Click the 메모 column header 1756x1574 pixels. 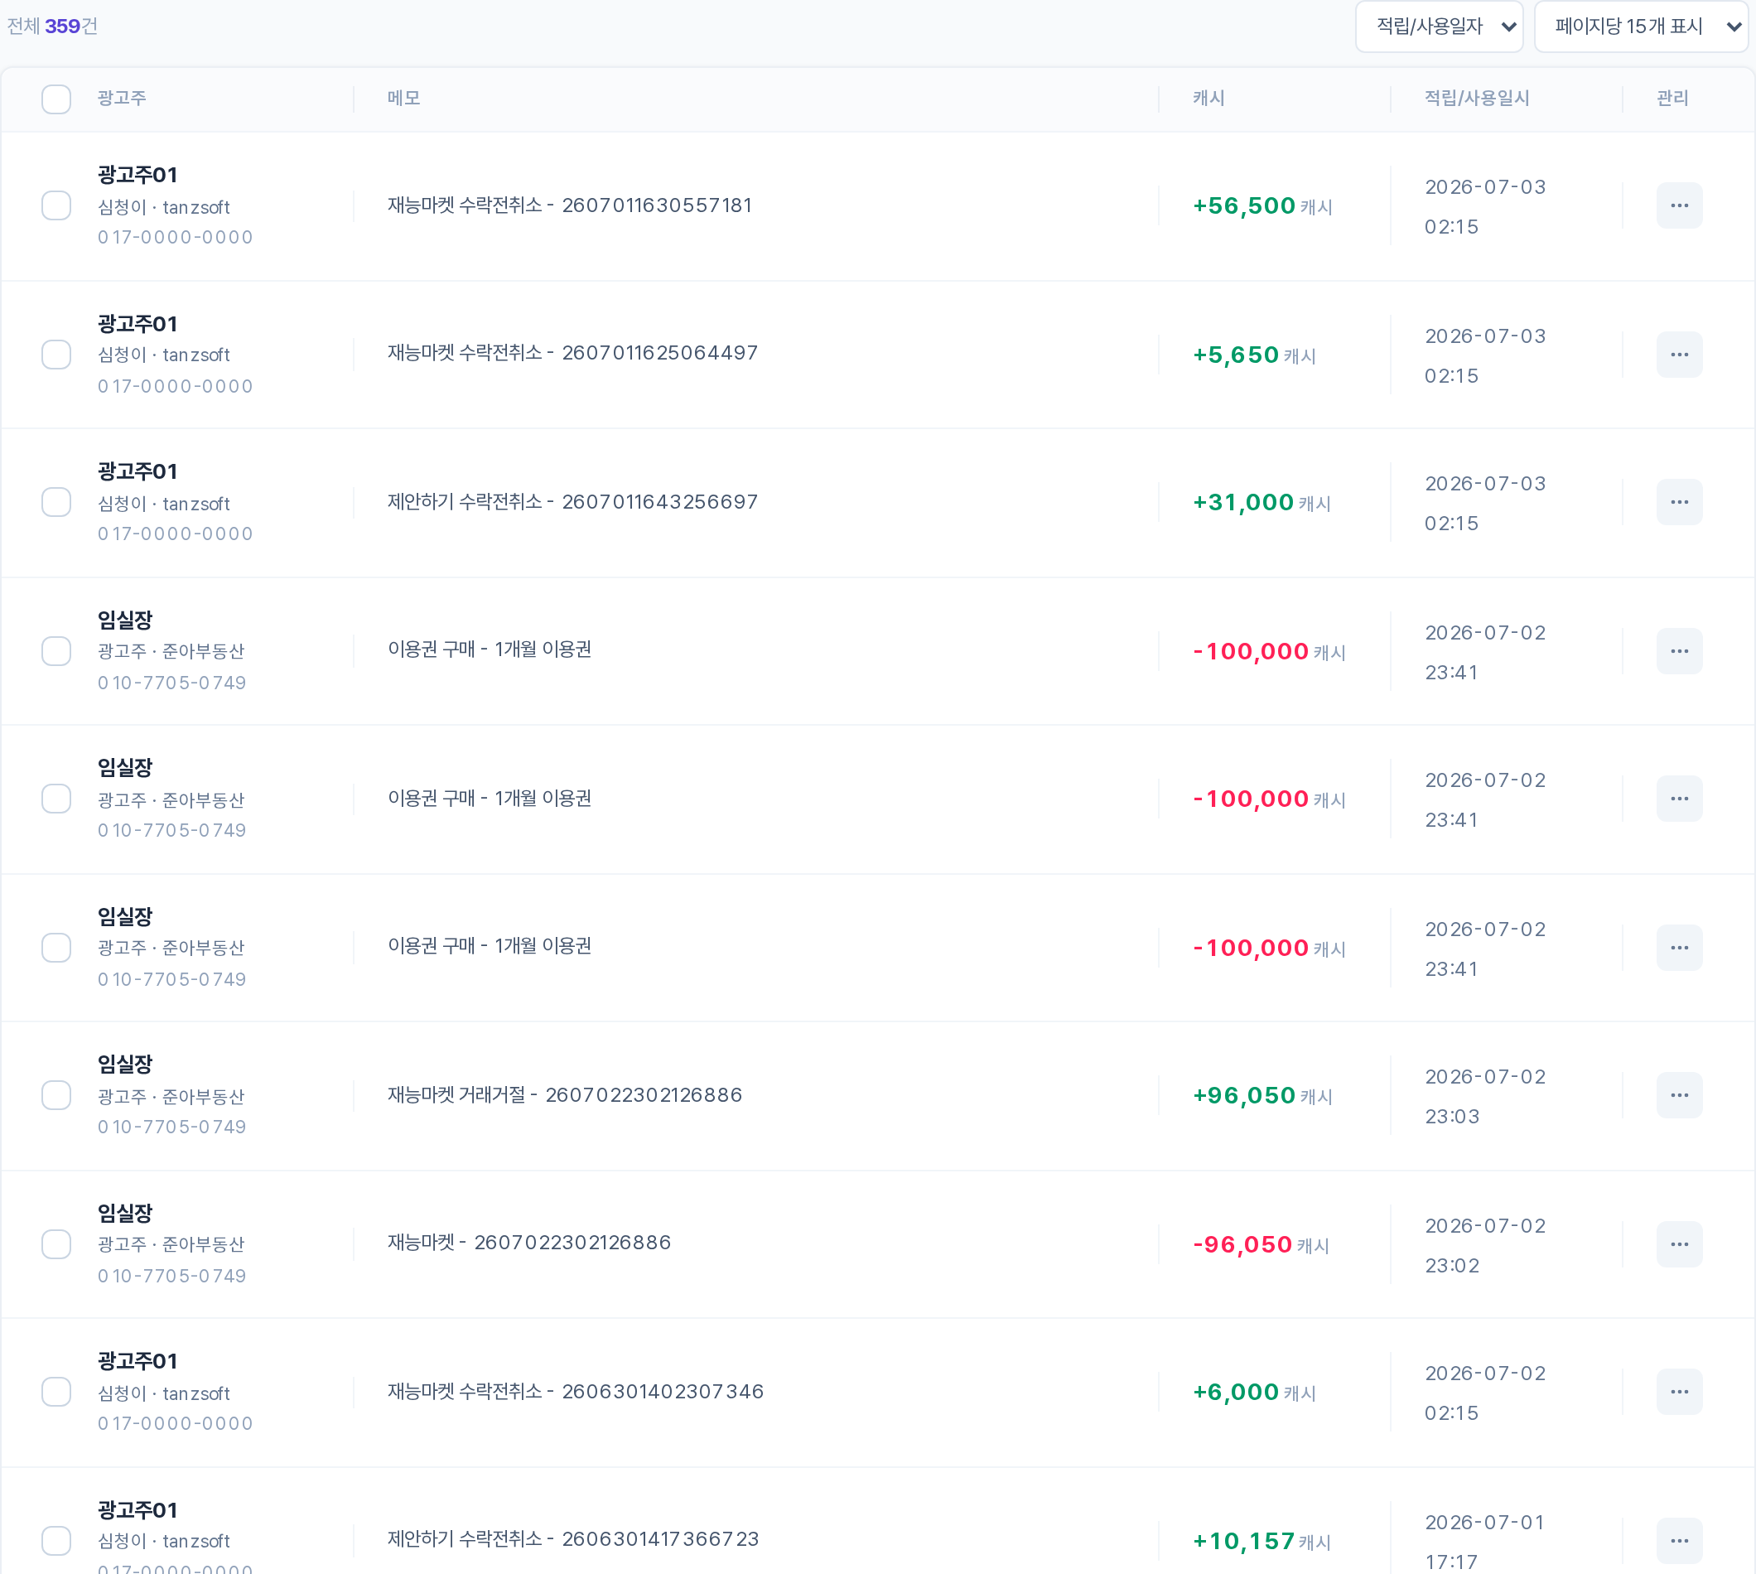pyautogui.click(x=403, y=98)
